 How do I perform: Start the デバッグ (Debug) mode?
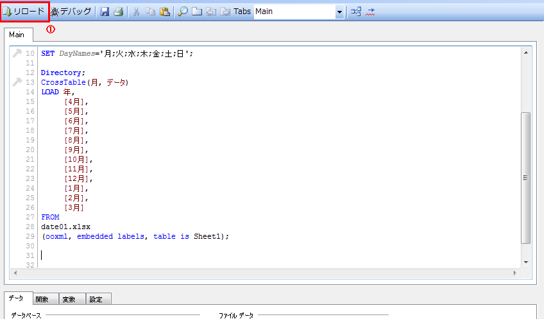click(x=71, y=12)
